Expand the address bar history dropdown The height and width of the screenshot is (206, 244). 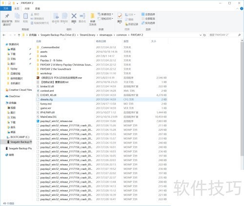[x=201, y=35]
